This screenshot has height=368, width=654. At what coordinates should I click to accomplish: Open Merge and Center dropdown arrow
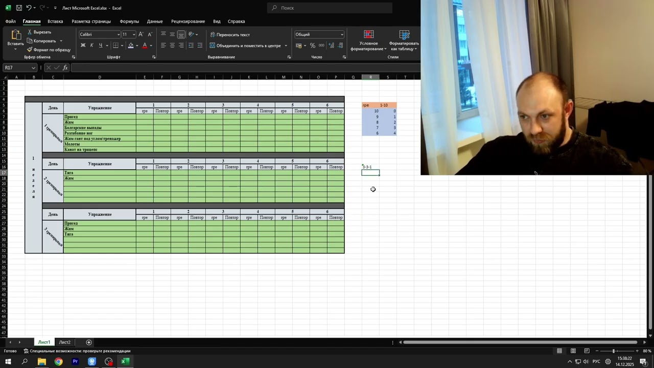point(286,45)
